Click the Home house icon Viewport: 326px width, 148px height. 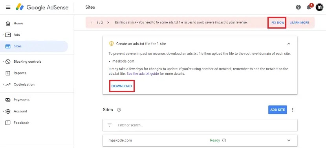click(x=8, y=23)
